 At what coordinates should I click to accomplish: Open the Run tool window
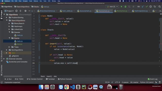click(8, 79)
